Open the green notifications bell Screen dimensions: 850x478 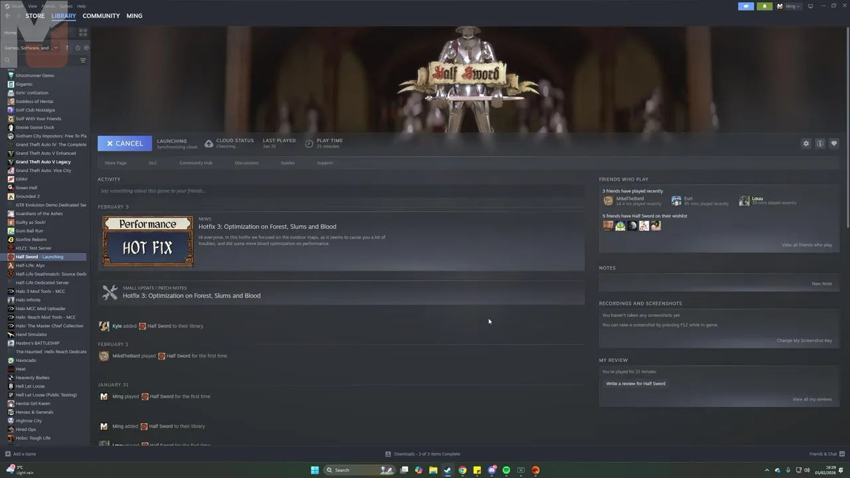tap(764, 6)
